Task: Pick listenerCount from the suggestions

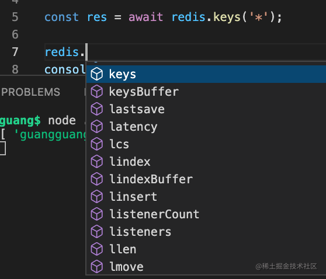Action: pos(206,214)
